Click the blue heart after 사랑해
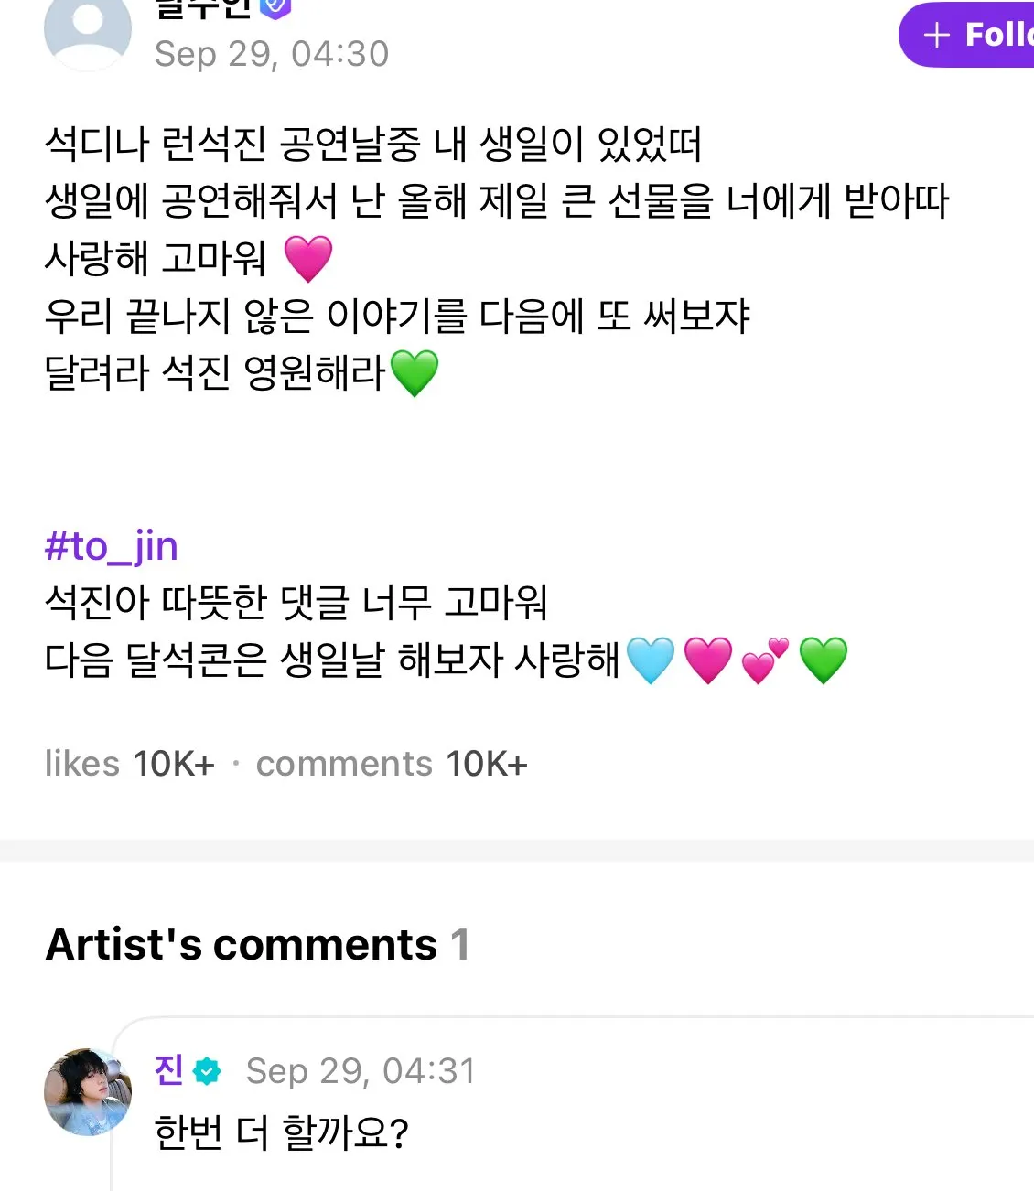1034x1191 pixels. 651,660
